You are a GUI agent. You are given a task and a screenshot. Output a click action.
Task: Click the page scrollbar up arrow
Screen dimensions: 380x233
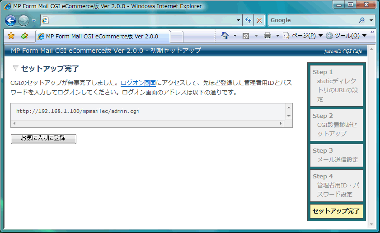pyautogui.click(x=371, y=49)
